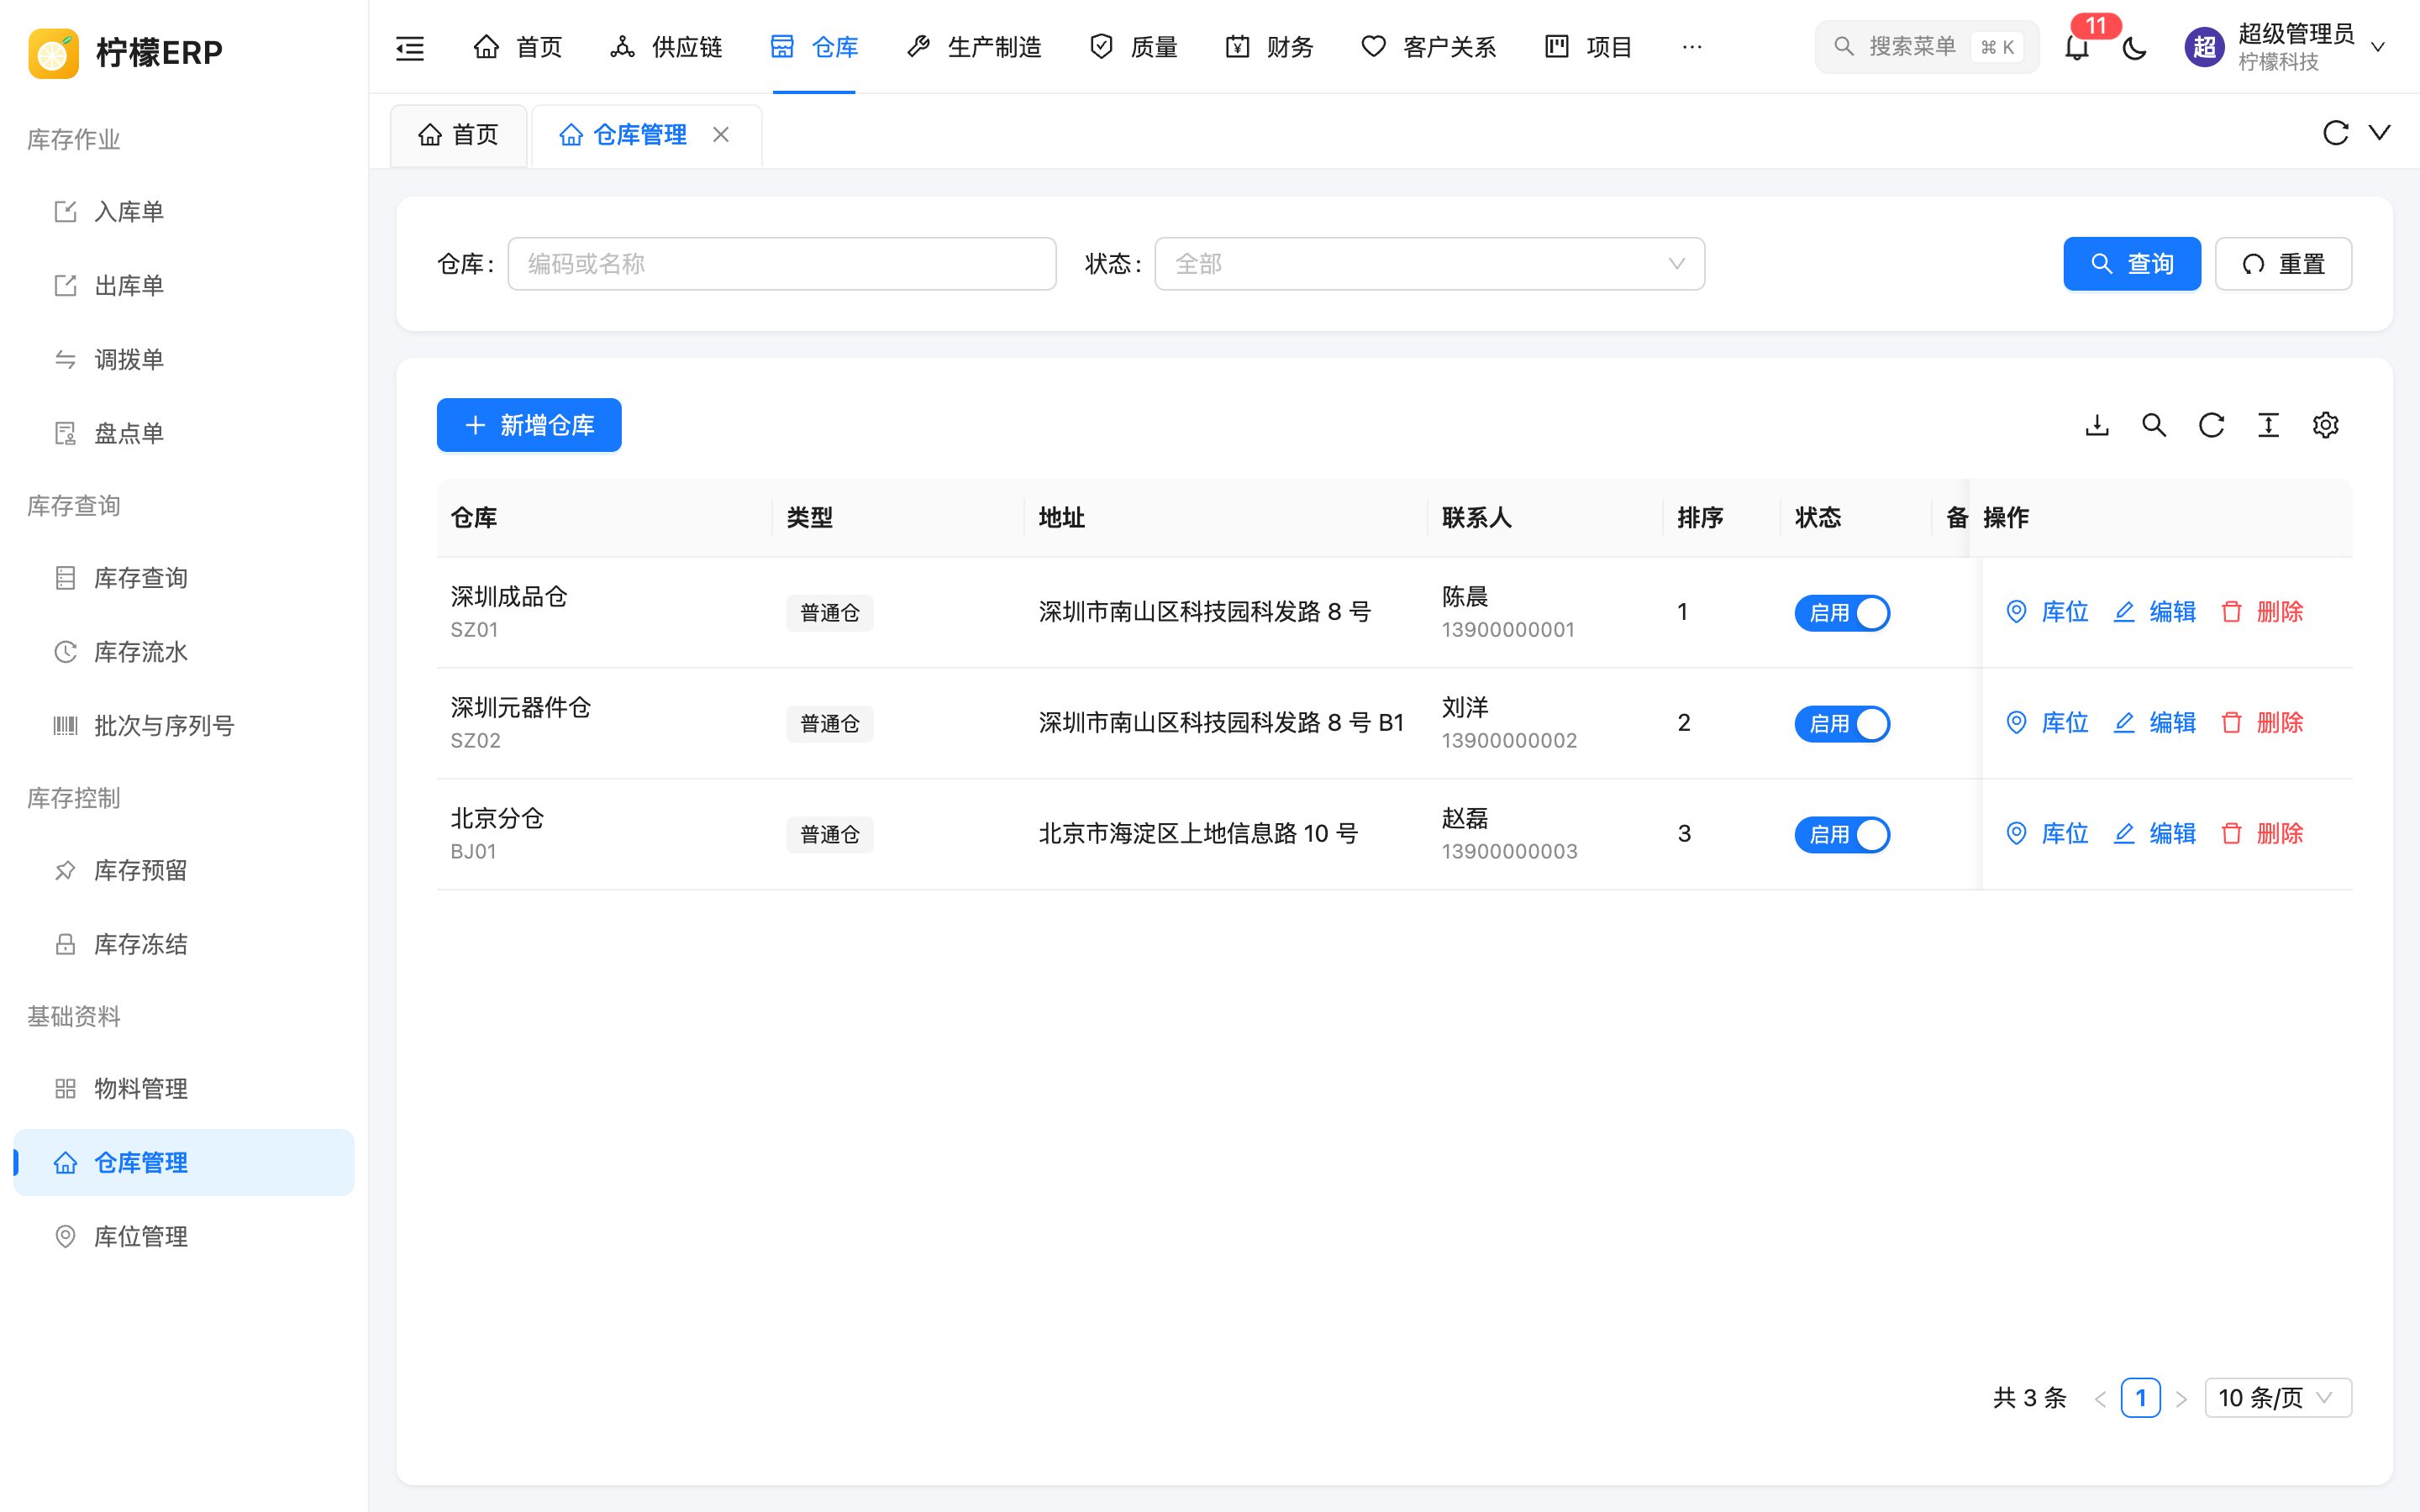This screenshot has height=1512, width=2420.
Task: Open 盘点单 in the sidebar
Action: pos(184,434)
